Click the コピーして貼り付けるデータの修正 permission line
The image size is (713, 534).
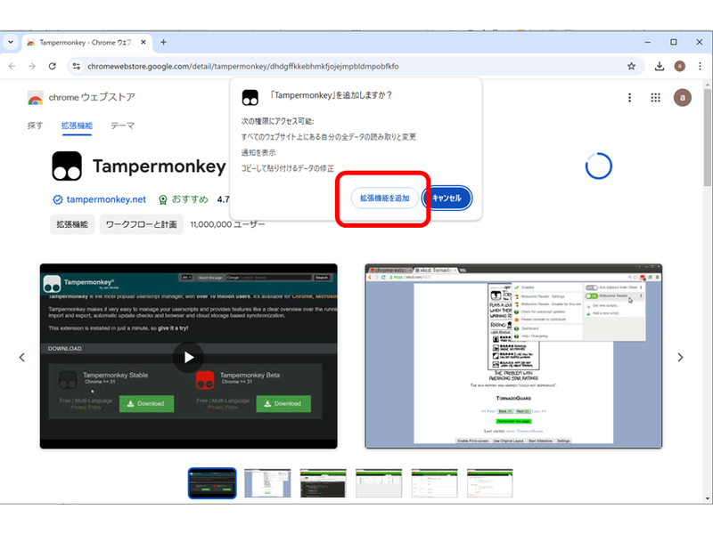click(x=287, y=168)
